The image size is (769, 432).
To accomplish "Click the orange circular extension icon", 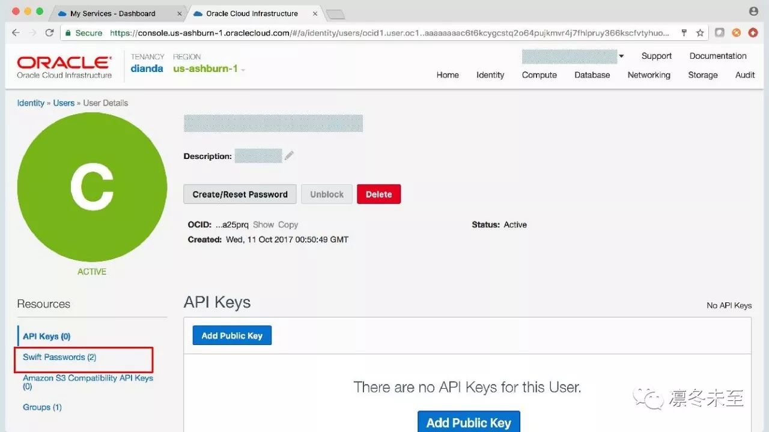I will coord(736,33).
